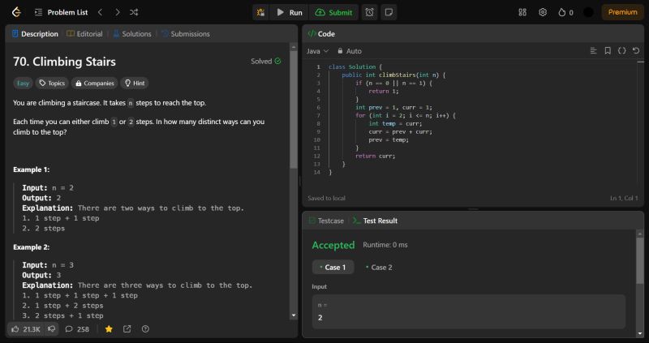Viewport: 649px width, 343px height.
Task: Expand the Topics section tag
Action: [x=52, y=83]
